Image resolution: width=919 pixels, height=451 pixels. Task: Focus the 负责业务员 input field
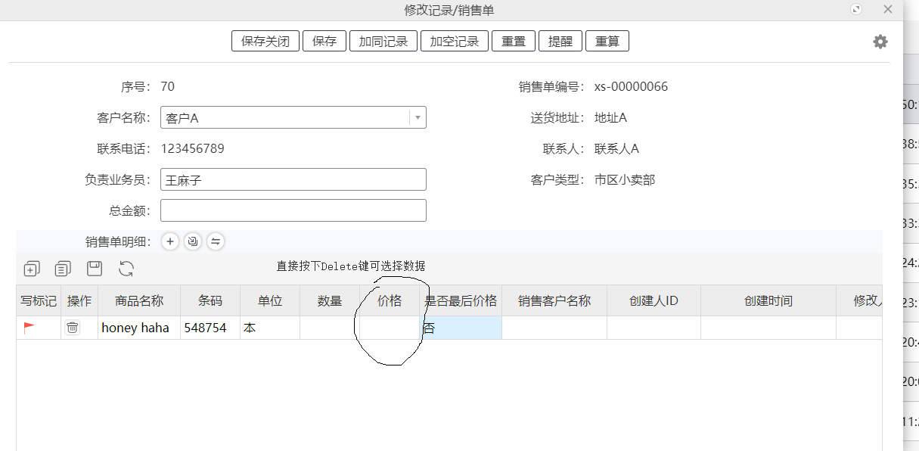click(x=293, y=179)
